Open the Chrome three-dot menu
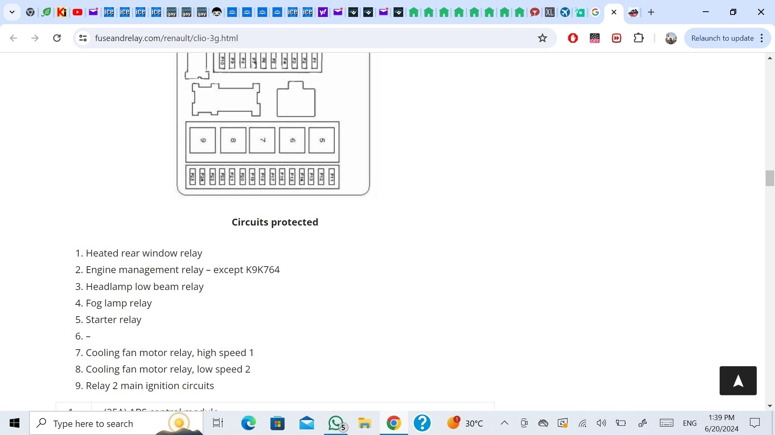775x435 pixels. pos(762,38)
